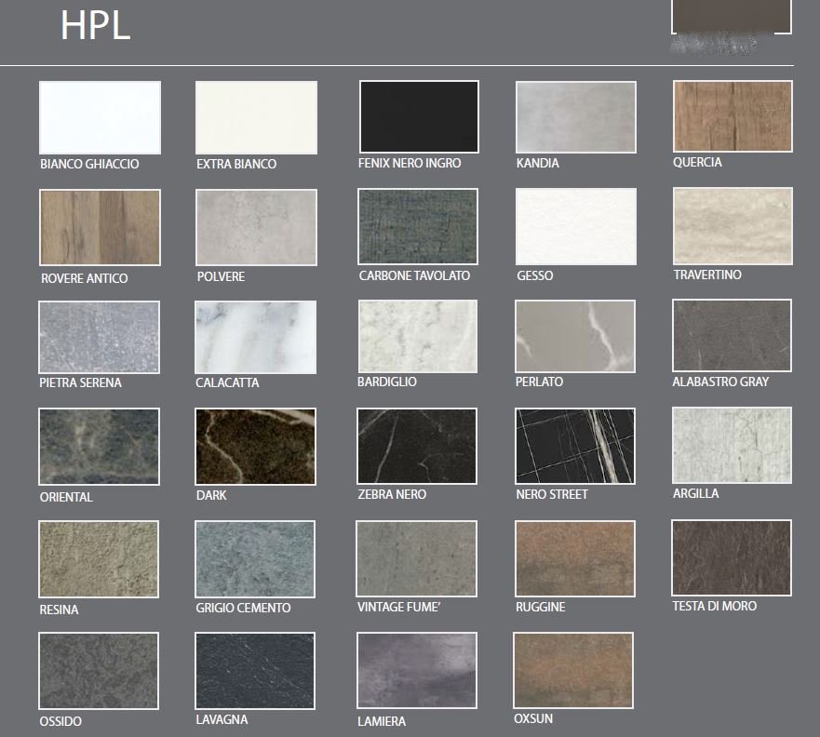Choose the Grigio Cemento swatch
The image size is (820, 737).
[x=255, y=559]
